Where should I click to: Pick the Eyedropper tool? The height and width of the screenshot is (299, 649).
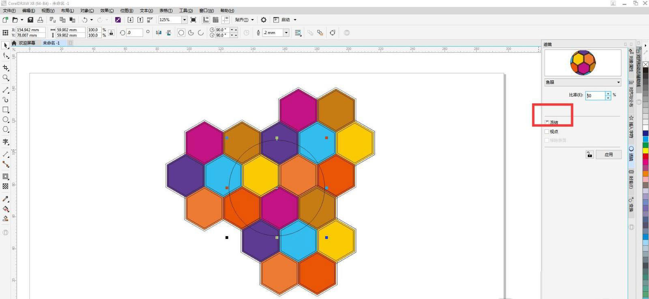[x=6, y=199]
